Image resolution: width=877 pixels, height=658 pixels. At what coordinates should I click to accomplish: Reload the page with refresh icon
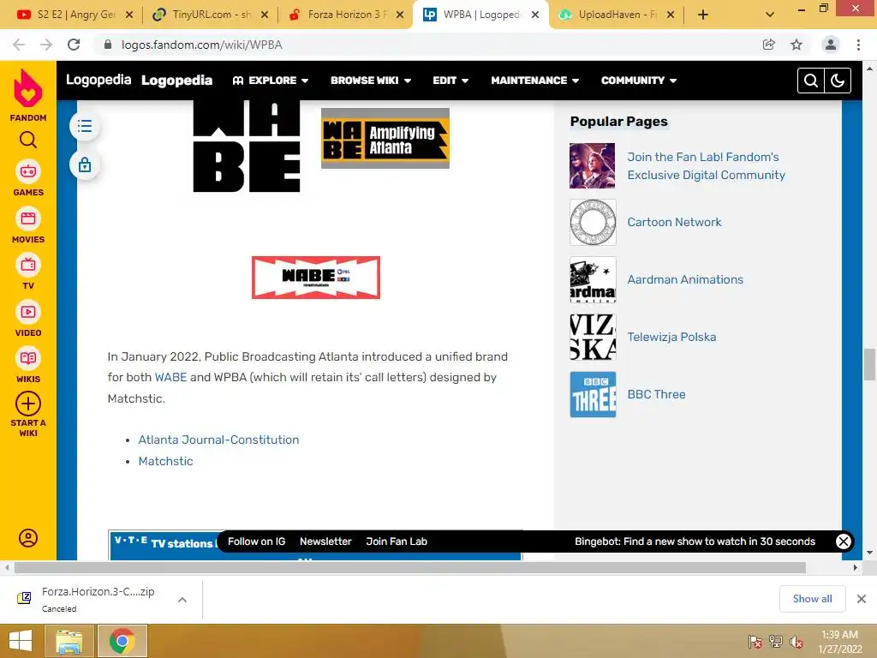(74, 45)
